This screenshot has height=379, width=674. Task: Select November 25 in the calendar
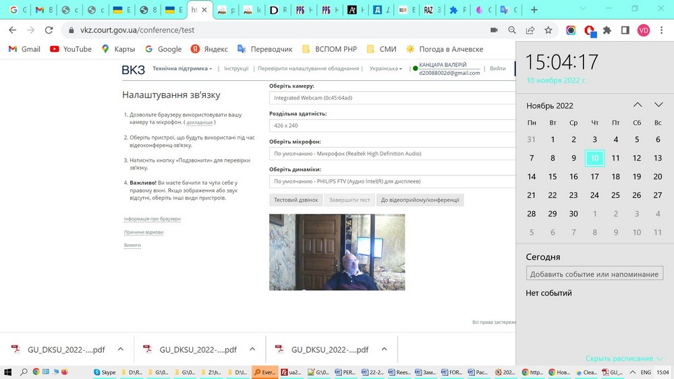(x=615, y=195)
